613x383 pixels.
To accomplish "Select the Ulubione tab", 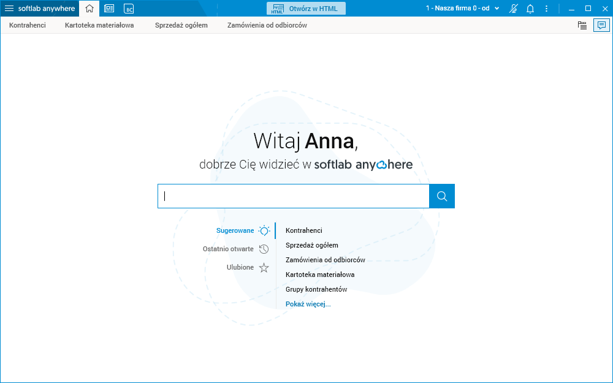I will (x=240, y=267).
